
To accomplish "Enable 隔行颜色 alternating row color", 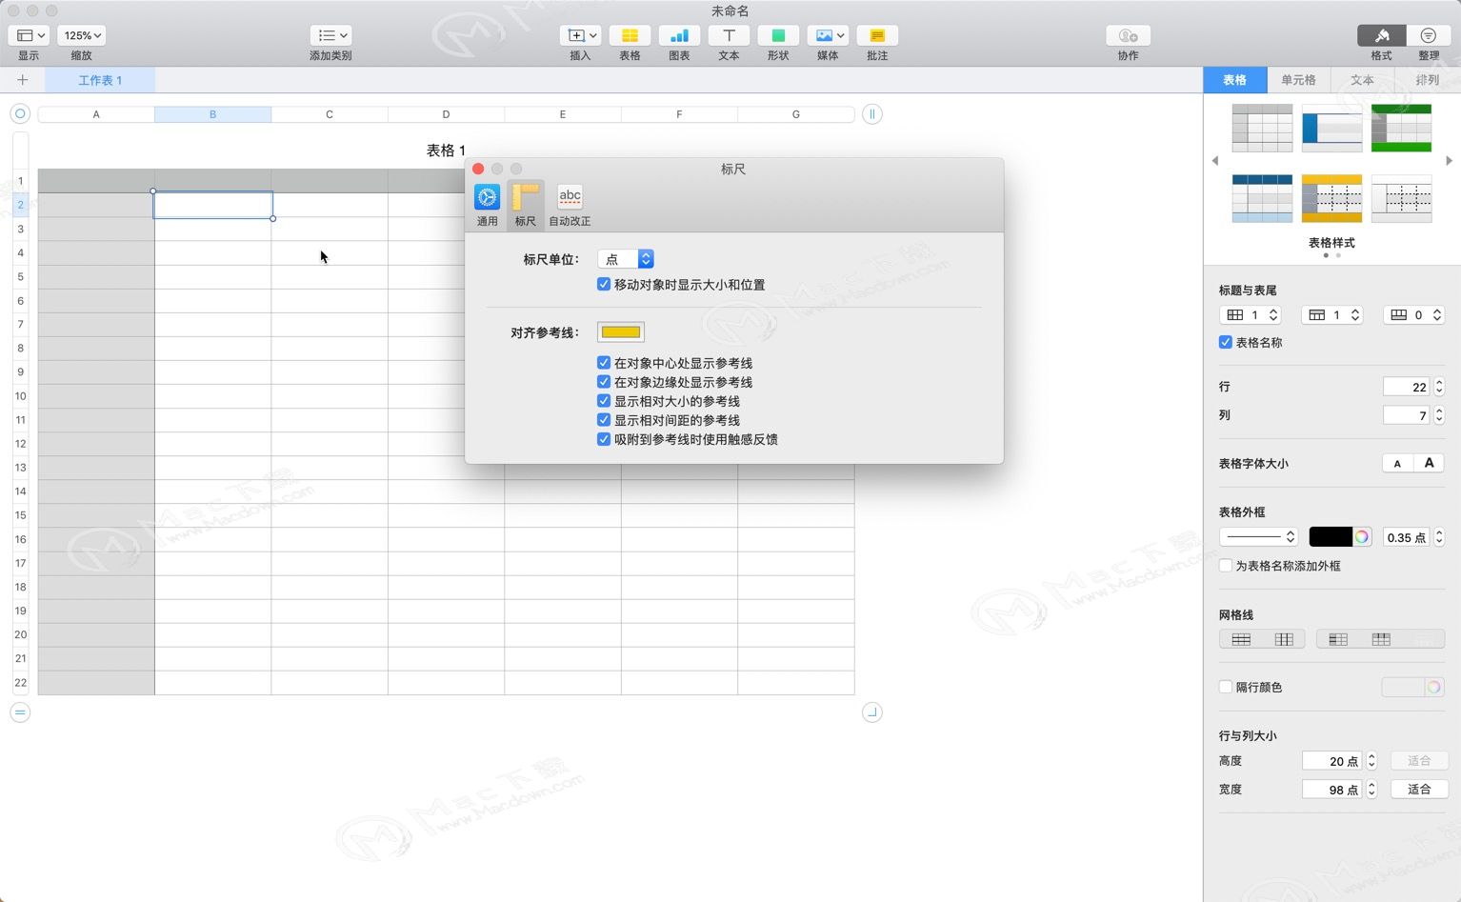I will click(1226, 687).
